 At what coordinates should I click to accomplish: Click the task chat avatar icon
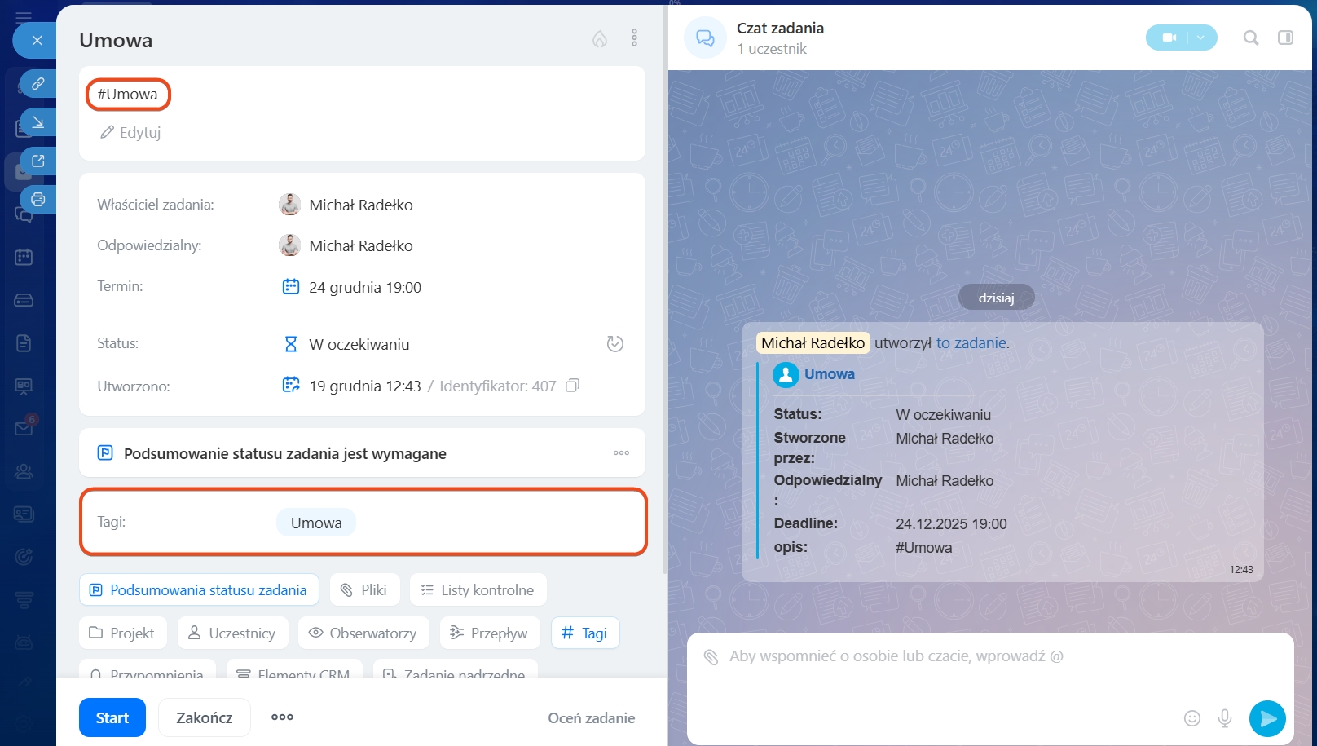pyautogui.click(x=705, y=38)
